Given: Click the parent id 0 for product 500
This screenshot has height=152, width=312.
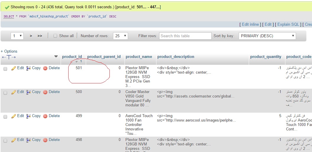Looking at the screenshot, I should point(119,92).
